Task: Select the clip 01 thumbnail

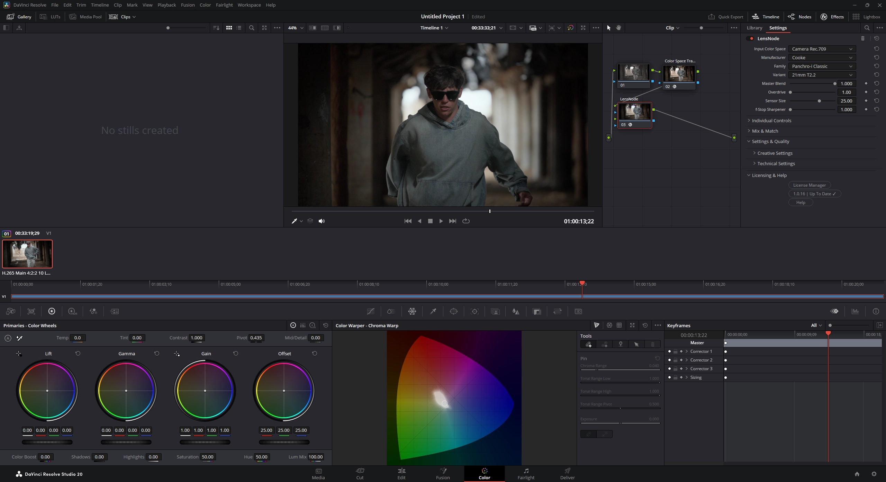Action: click(x=27, y=254)
